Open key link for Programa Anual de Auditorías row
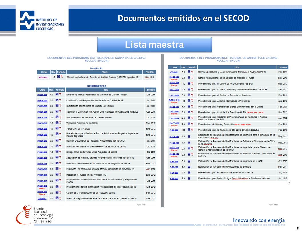Image resolution: width=302 pixels, height=233 pixels. pyautogui.click(x=174, y=118)
